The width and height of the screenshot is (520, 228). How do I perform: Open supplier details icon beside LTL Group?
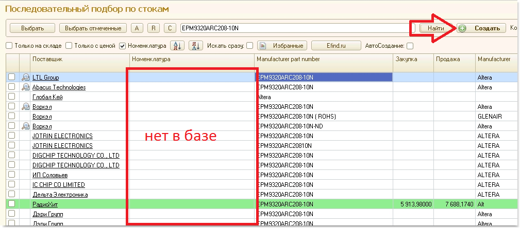pos(25,78)
